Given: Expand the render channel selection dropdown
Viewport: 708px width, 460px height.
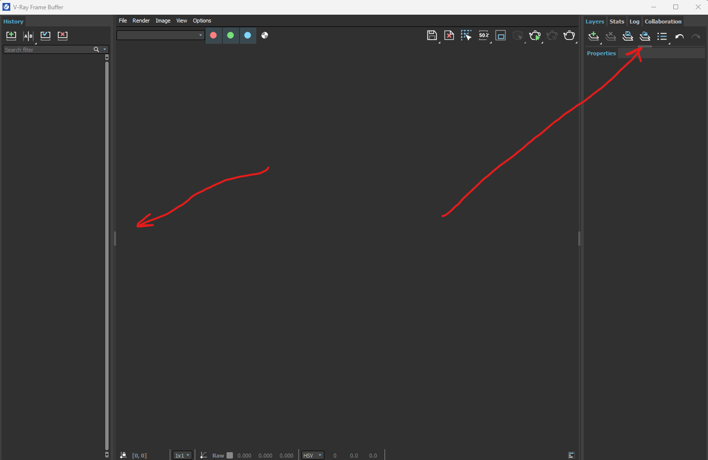Looking at the screenshot, I should point(160,35).
